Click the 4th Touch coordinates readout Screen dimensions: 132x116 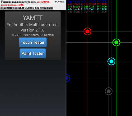[87, 9]
